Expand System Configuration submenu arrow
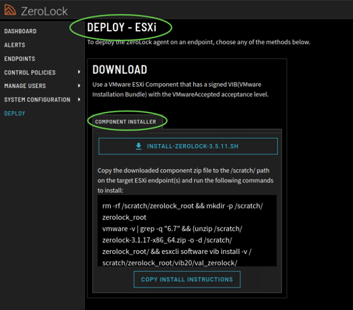 pos(79,99)
